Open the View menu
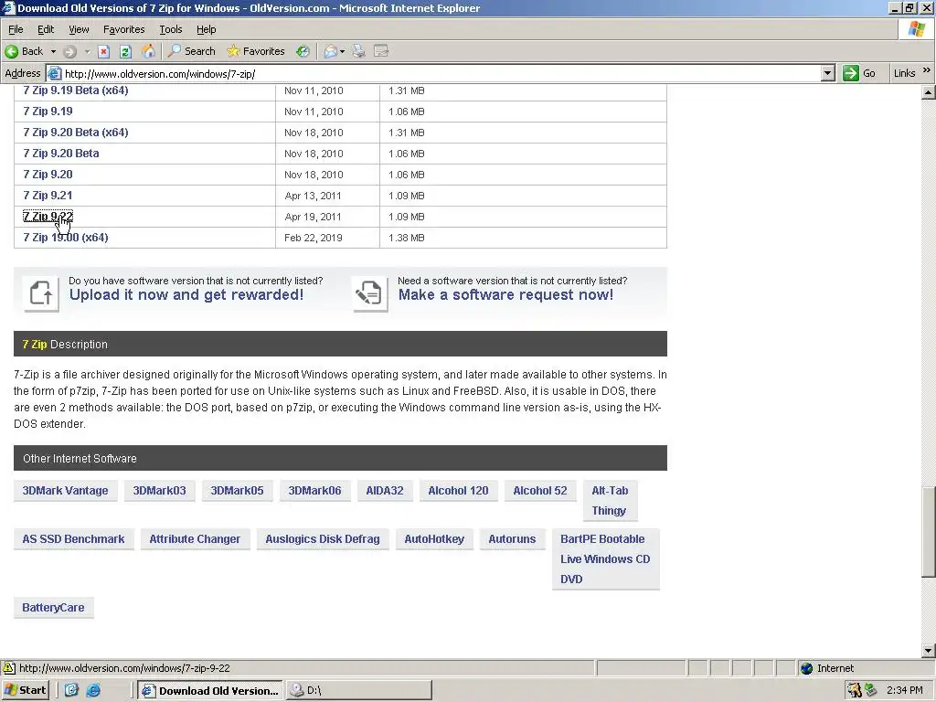The image size is (936, 702). (79, 29)
